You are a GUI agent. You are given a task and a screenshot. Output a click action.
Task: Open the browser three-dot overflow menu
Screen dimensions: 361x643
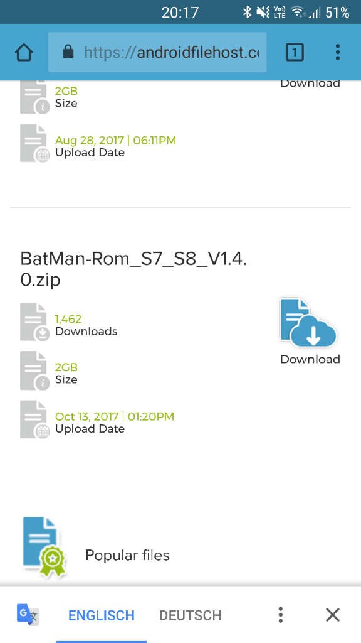338,53
